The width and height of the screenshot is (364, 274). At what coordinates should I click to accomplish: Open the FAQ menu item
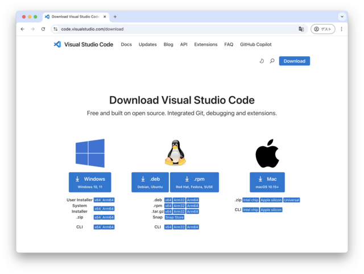229,44
